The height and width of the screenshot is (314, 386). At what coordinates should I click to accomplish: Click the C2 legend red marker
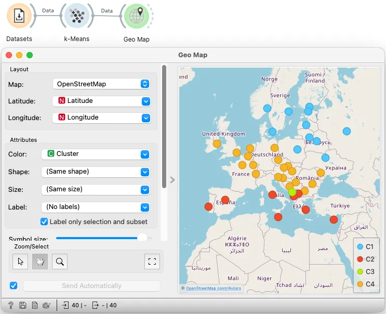(360, 259)
